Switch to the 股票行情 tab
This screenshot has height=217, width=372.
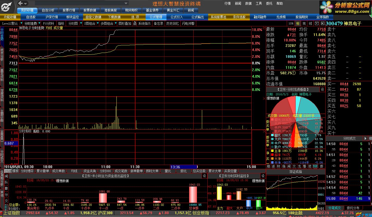pyautogui.click(x=69, y=10)
